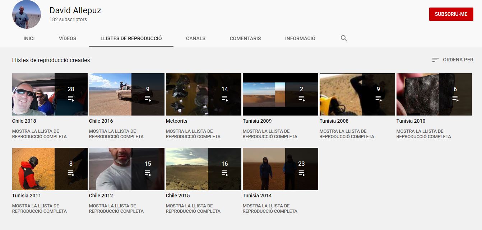Click the channel search magnifier icon
This screenshot has width=482, height=230.
click(x=344, y=38)
